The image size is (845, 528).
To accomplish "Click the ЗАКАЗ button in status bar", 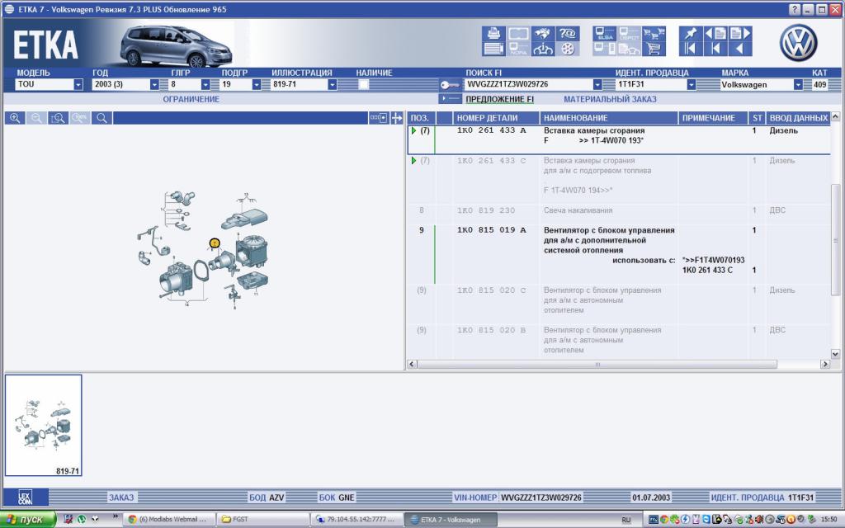I will (121, 497).
